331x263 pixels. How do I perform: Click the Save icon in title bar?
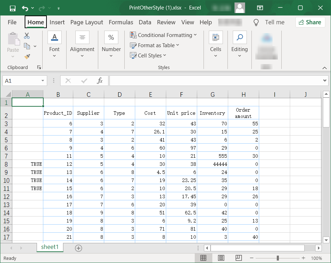(x=13, y=8)
